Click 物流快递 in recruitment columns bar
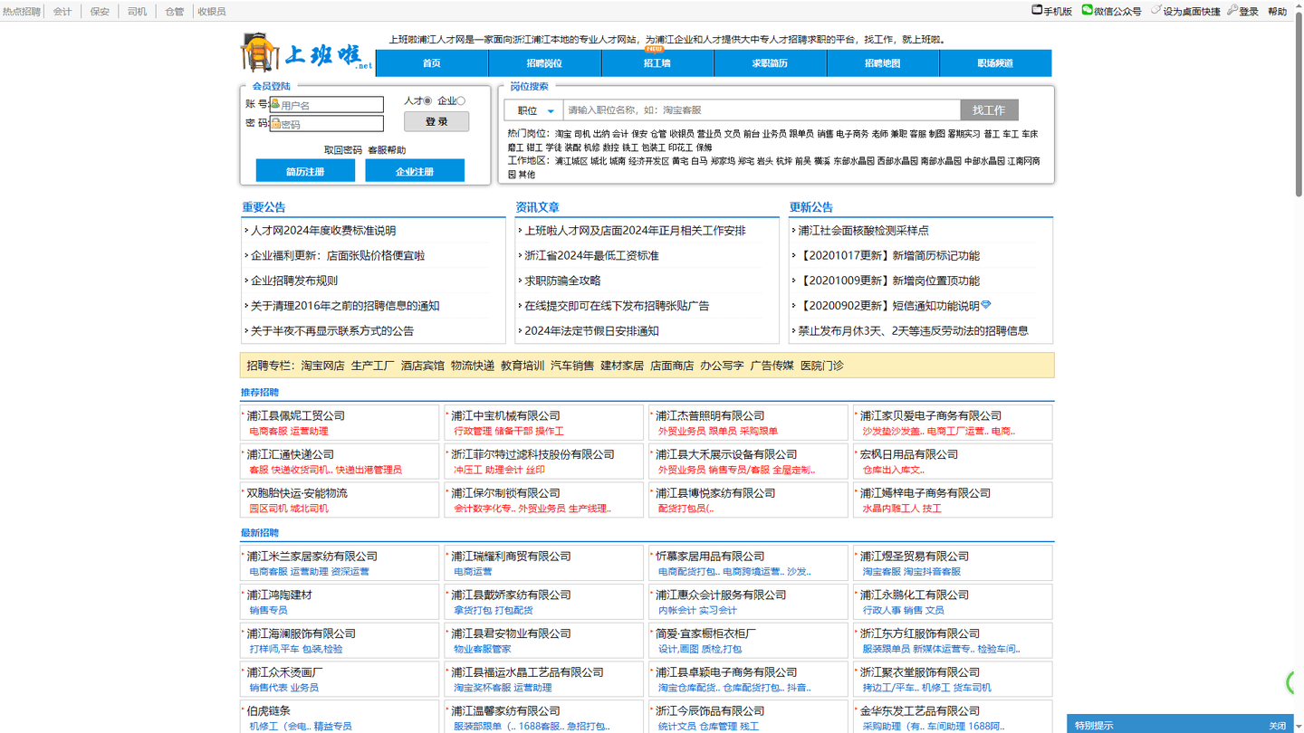1304x733 pixels. [473, 366]
